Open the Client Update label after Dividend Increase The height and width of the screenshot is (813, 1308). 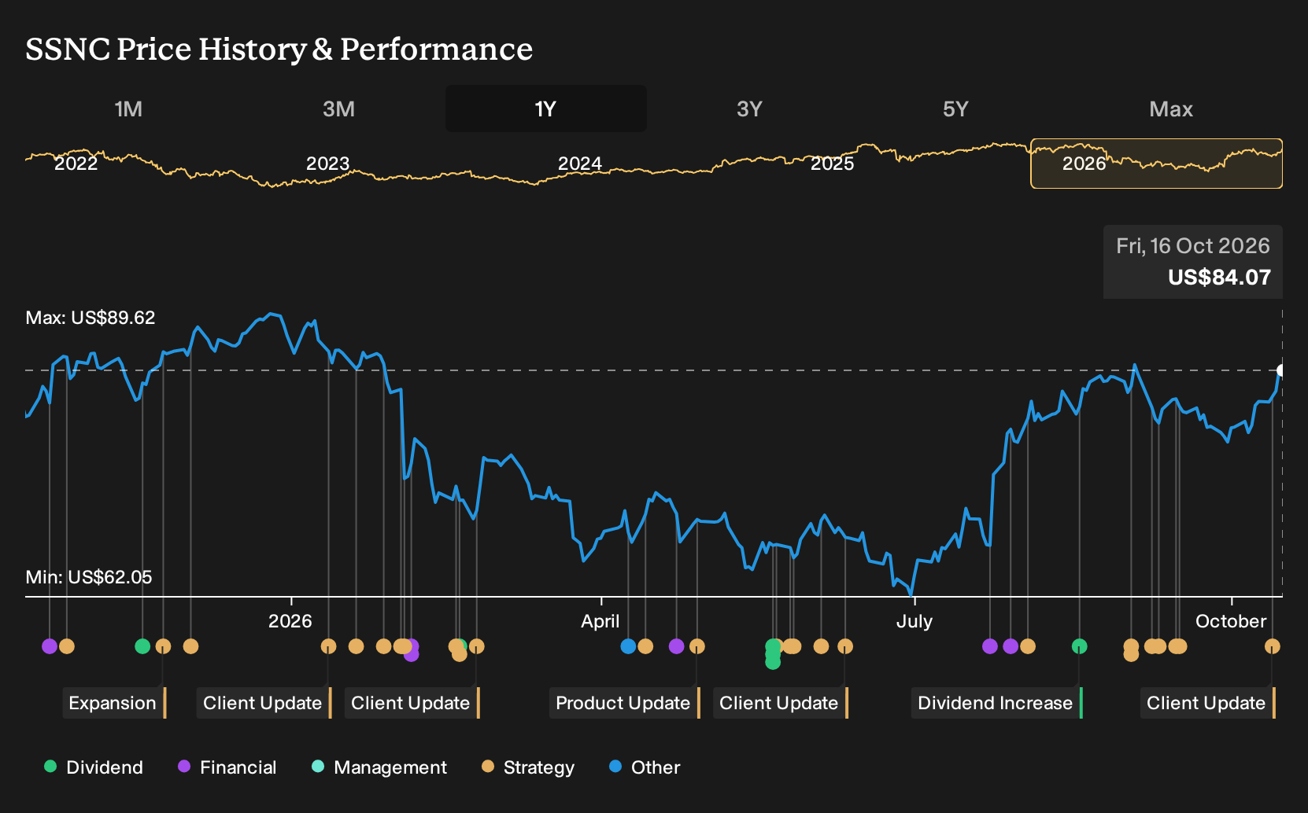[1208, 703]
